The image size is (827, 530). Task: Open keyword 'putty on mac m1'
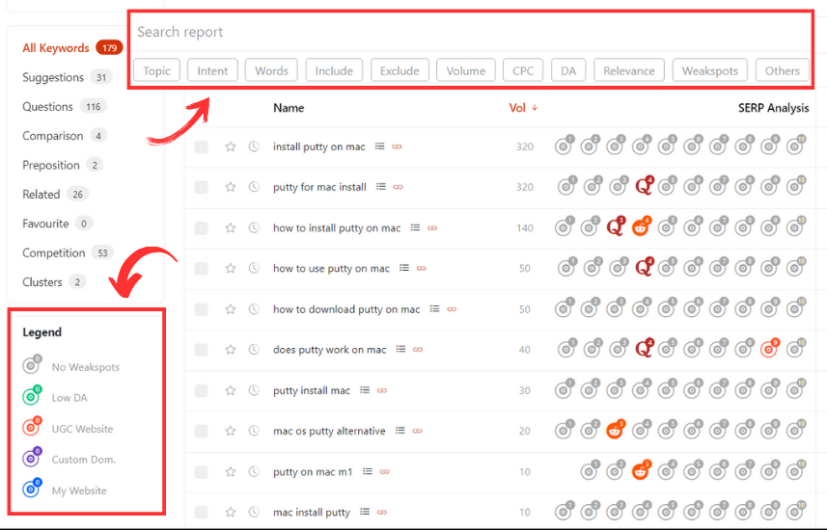(x=313, y=472)
